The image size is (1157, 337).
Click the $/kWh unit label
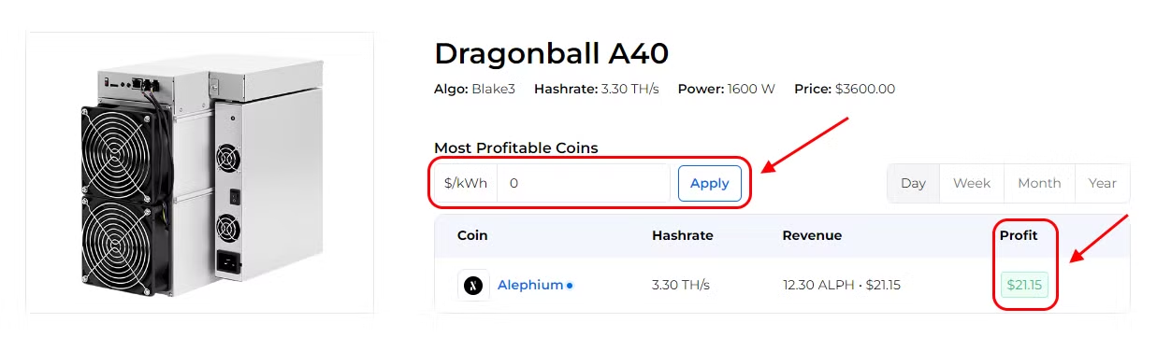(x=466, y=183)
